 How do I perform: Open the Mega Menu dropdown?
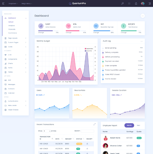tap(27, 4)
